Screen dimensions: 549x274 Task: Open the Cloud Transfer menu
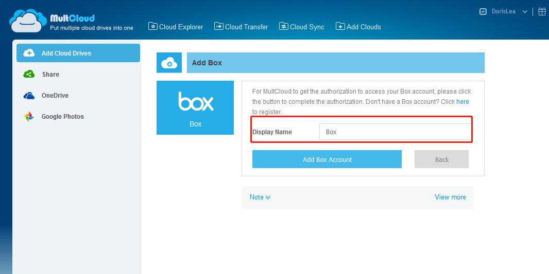[241, 27]
